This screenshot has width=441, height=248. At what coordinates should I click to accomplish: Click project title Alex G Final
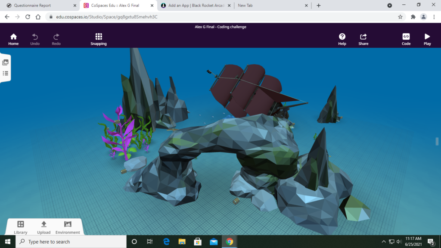(220, 27)
